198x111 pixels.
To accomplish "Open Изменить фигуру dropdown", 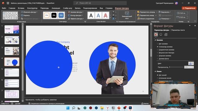I will [29, 12].
